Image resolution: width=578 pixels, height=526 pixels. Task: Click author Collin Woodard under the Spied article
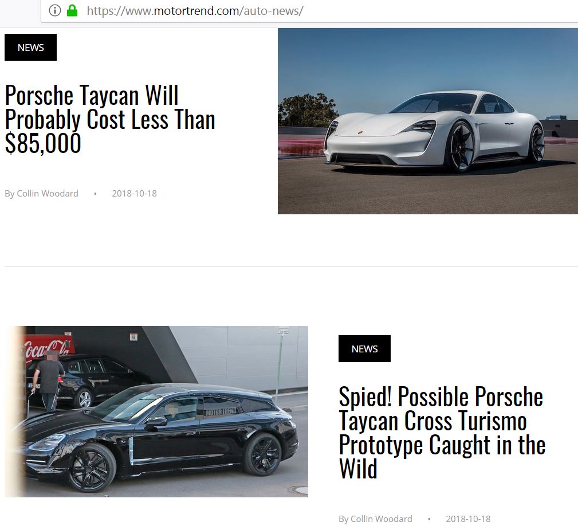[x=381, y=519]
